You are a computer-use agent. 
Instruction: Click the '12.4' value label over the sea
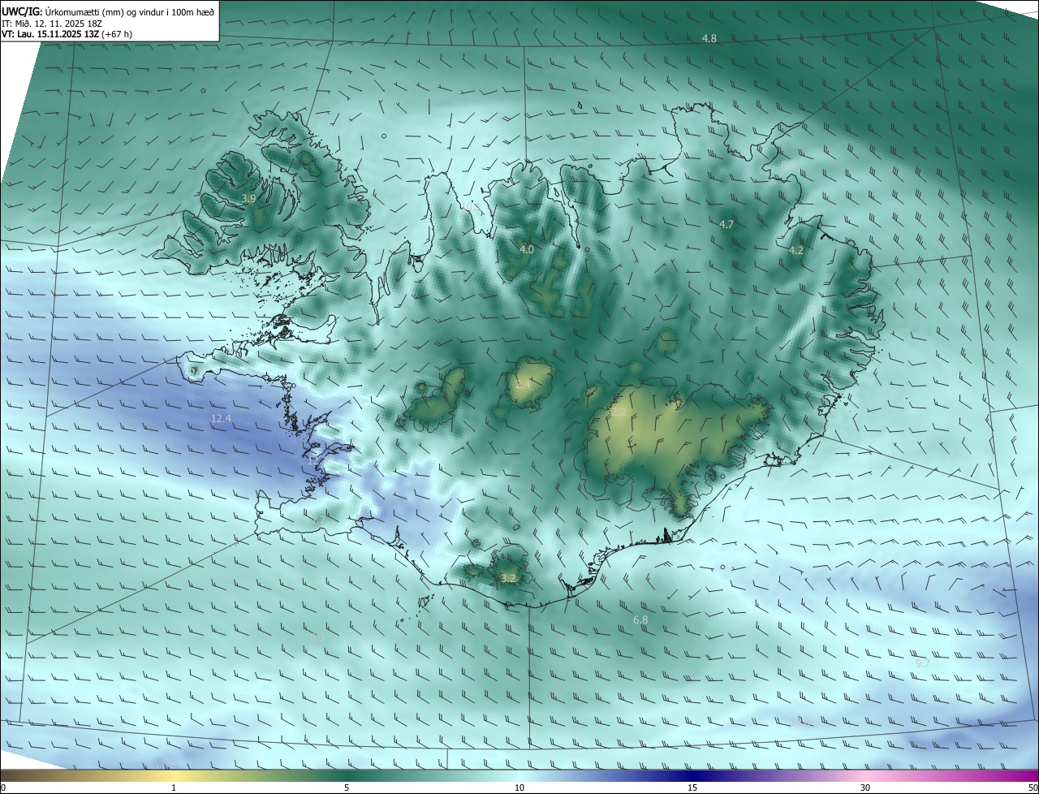[x=221, y=419]
